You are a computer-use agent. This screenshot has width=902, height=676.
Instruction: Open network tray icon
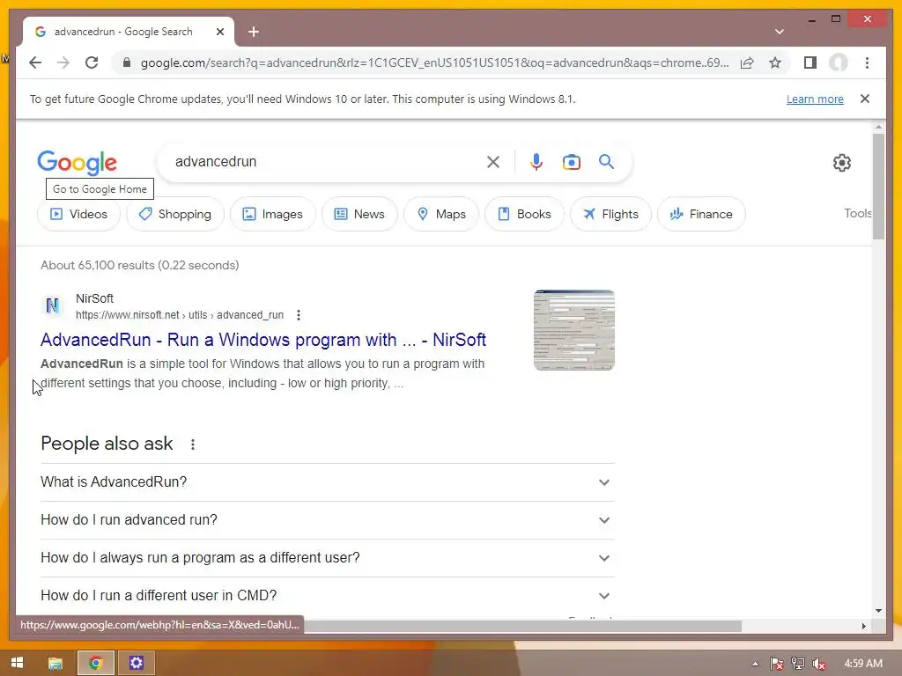click(798, 664)
